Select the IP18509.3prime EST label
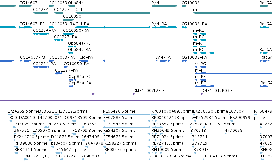272x161 pixels. coord(87,118)
